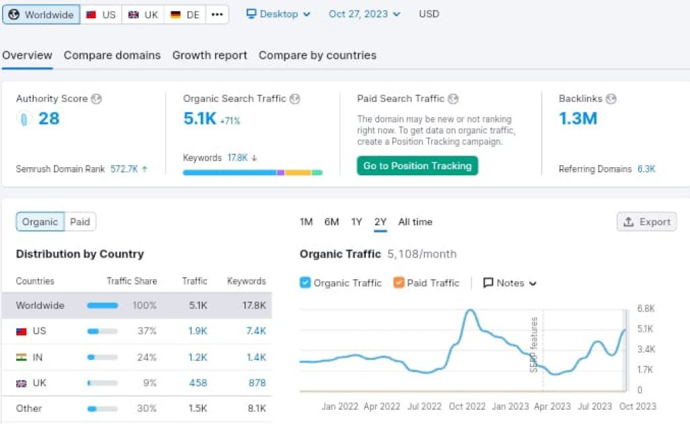The width and height of the screenshot is (690, 424).
Task: Click IN traffic value 1.2K
Action: pyautogui.click(x=197, y=357)
